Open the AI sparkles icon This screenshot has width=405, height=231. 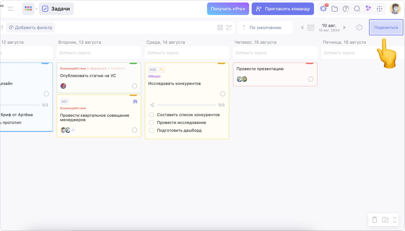368,9
